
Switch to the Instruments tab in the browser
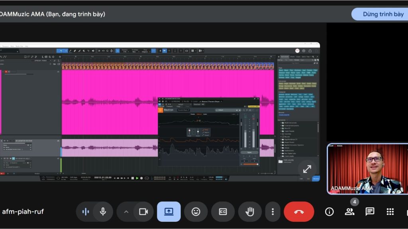click(x=284, y=57)
